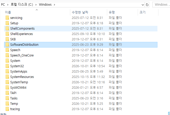Click date 2025-09-10 오후 10:10
Screen dimensions: 170x115
[x=88, y=34]
